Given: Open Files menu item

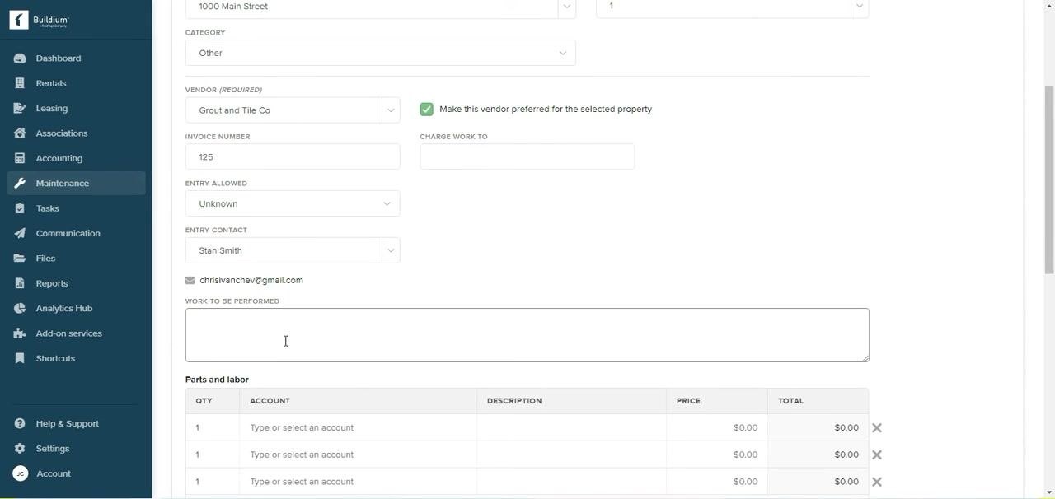Looking at the screenshot, I should [45, 259].
